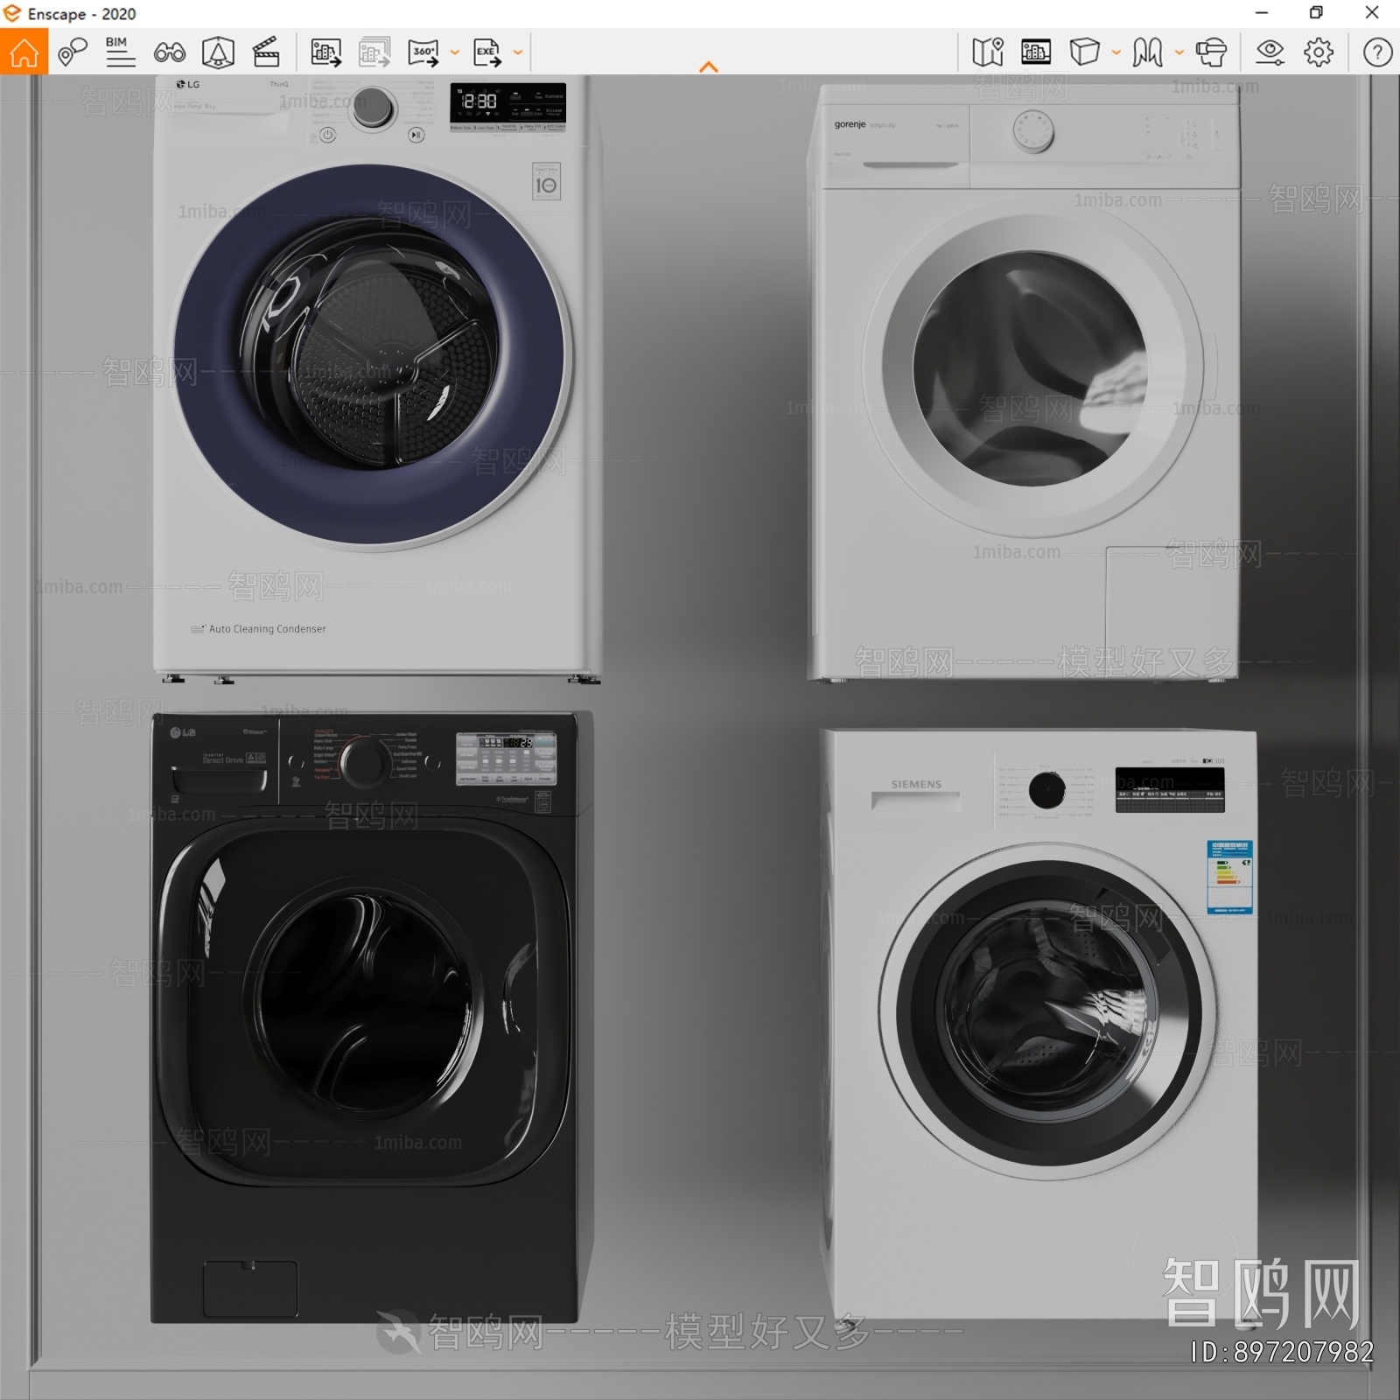Export standalone EXE file
Viewport: 1400px width, 1400px height.
[487, 52]
